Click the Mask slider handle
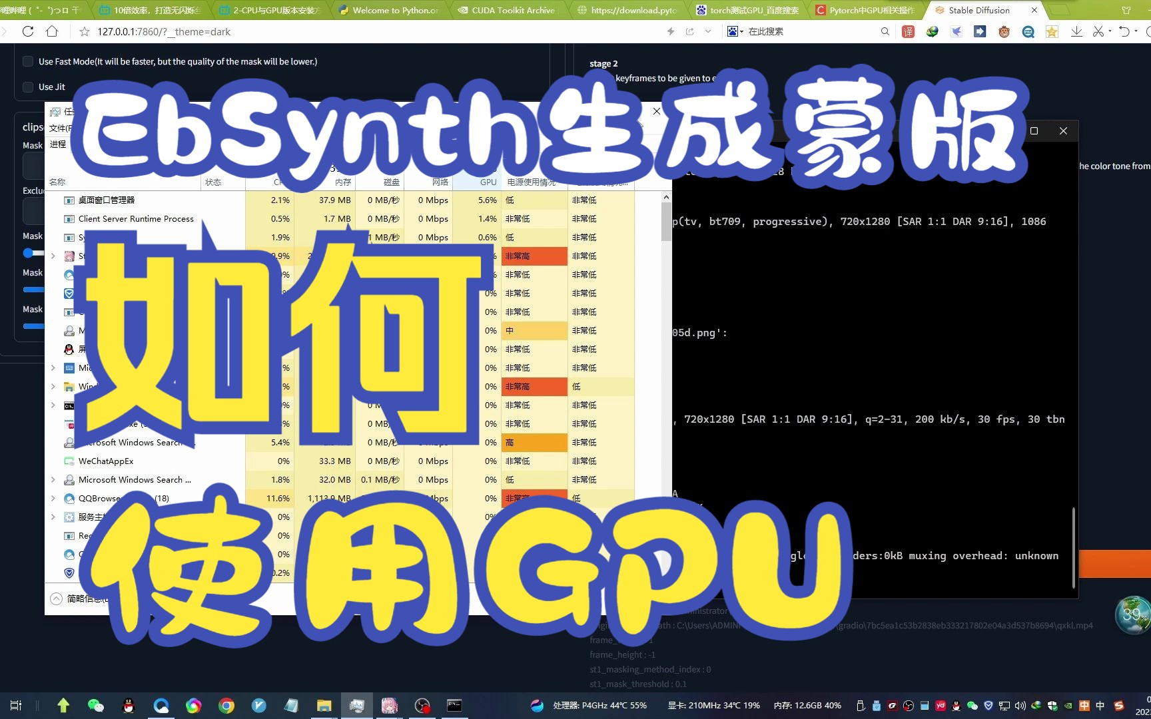The width and height of the screenshot is (1151, 719). coord(28,253)
